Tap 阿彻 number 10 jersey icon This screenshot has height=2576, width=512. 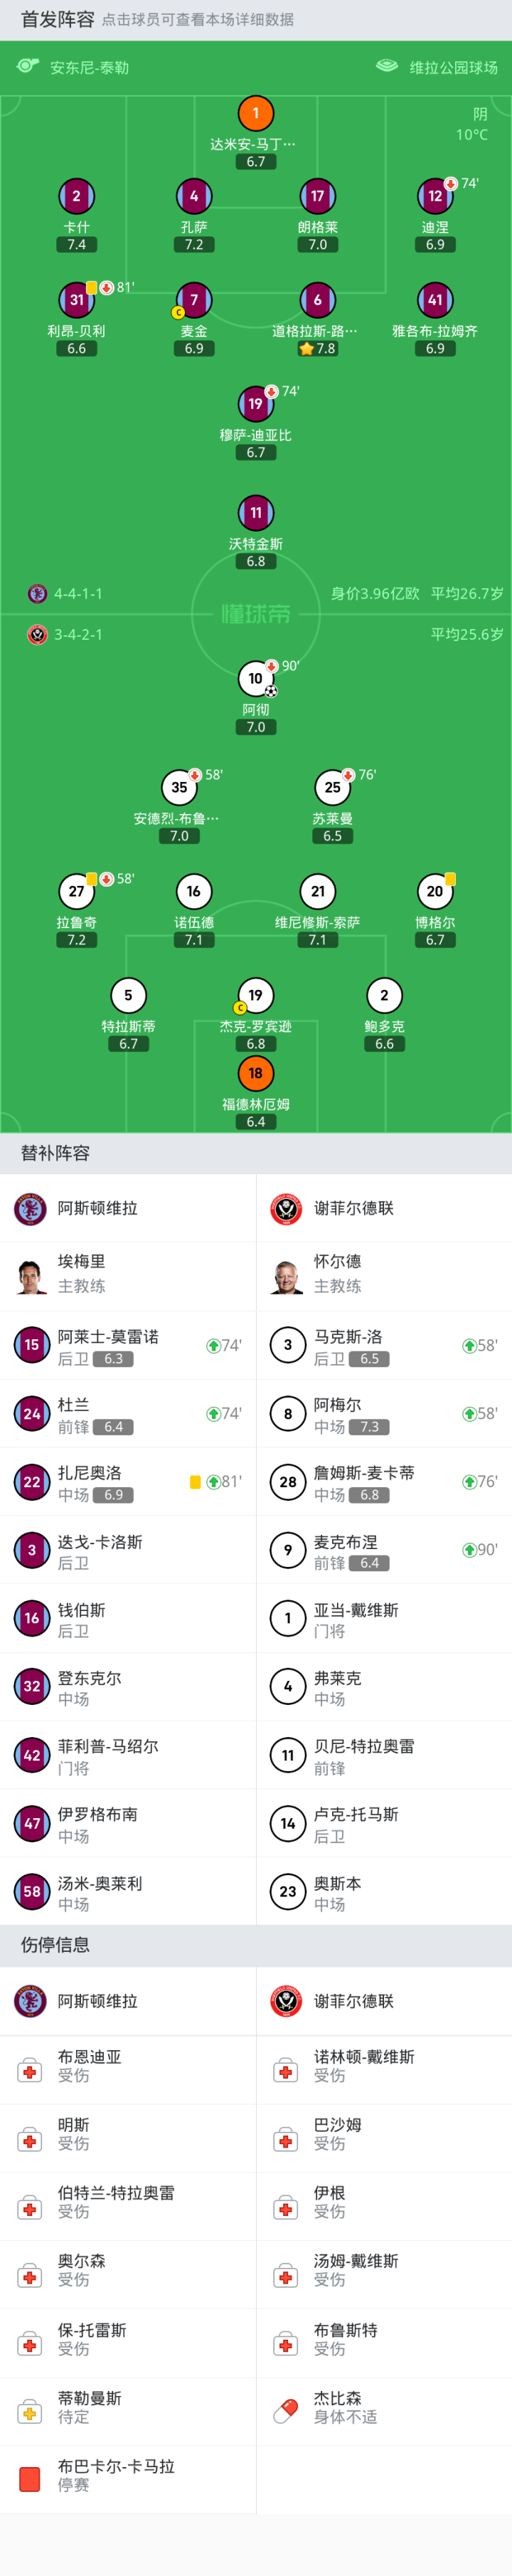[x=256, y=678]
